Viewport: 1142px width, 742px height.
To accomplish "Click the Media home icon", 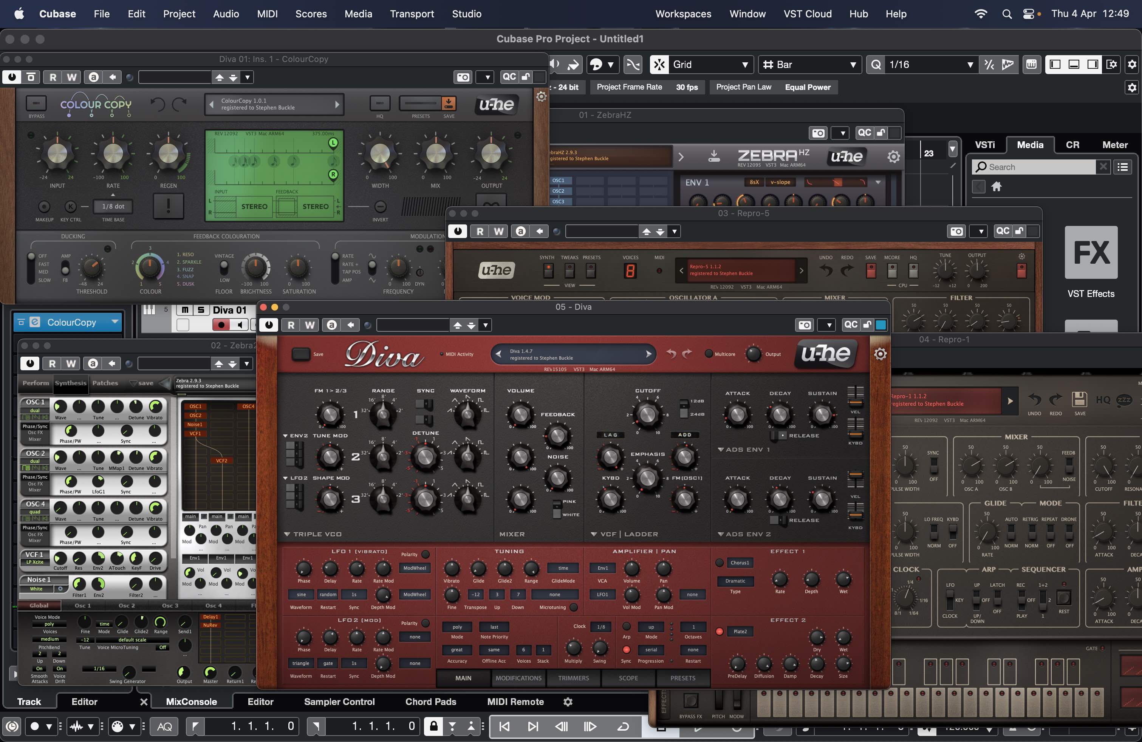I will (x=997, y=187).
